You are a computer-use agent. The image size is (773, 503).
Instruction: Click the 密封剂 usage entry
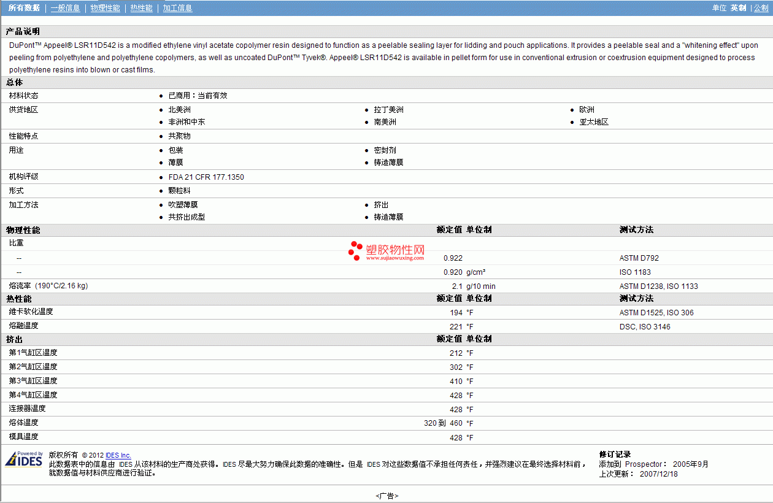tap(385, 150)
